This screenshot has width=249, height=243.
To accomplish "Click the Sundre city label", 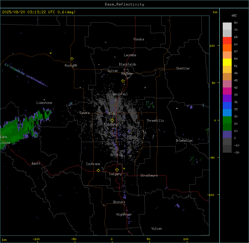I will point(84,113).
